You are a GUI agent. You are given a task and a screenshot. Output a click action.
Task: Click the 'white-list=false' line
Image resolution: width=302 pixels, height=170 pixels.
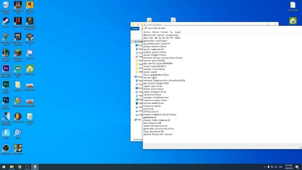[x=153, y=89]
